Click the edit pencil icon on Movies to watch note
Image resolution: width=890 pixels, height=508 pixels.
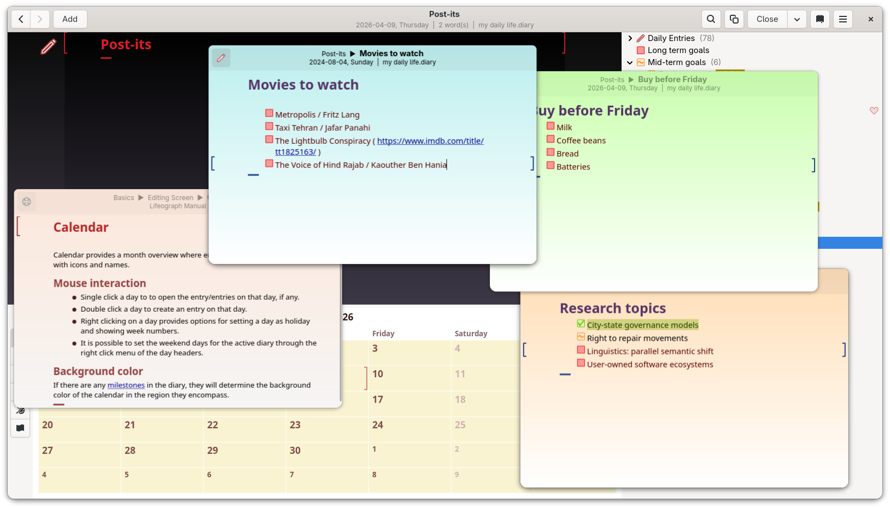(x=221, y=58)
